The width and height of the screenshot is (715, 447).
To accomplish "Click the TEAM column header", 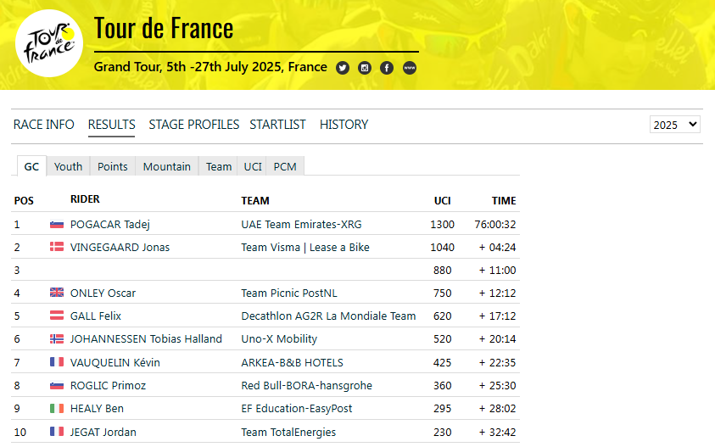I will pyautogui.click(x=255, y=201).
